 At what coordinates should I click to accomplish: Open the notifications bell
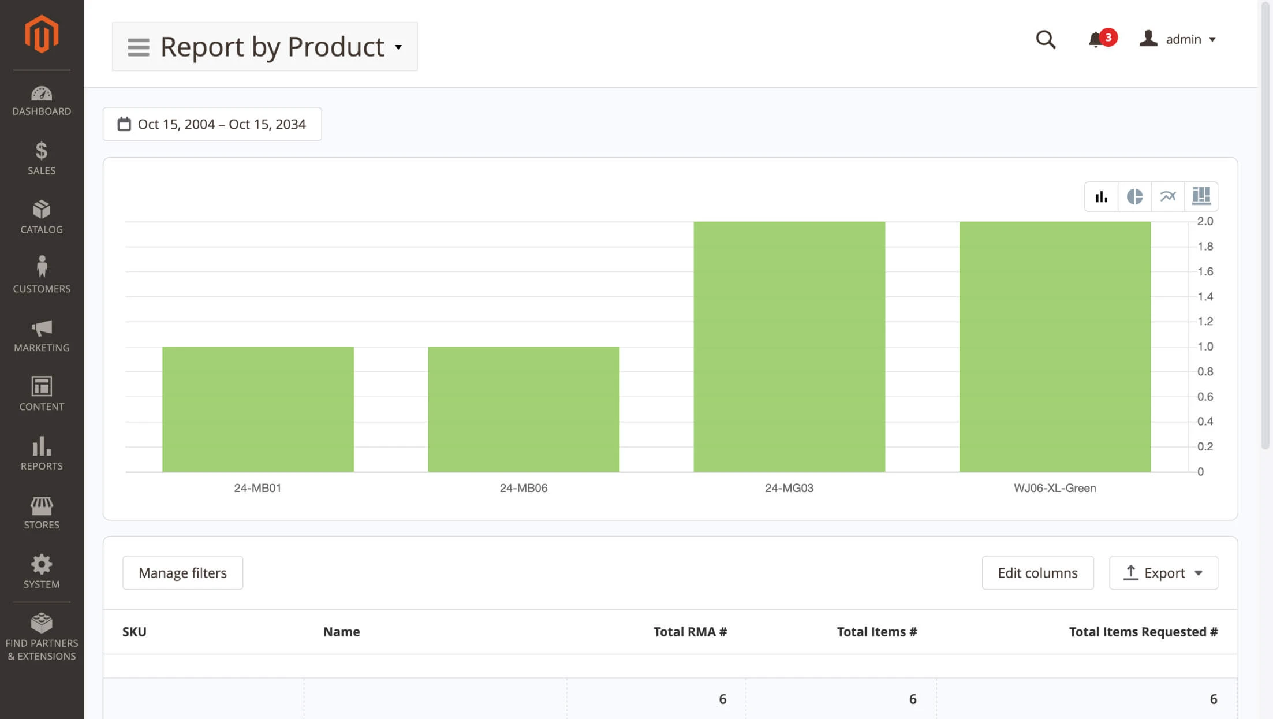(1095, 39)
